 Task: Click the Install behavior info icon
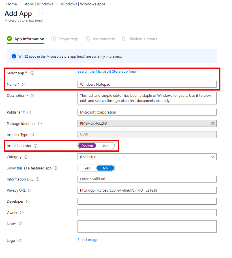pos(36,146)
